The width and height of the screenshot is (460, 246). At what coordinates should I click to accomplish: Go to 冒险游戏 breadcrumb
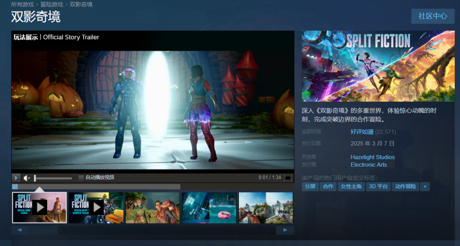[52, 4]
